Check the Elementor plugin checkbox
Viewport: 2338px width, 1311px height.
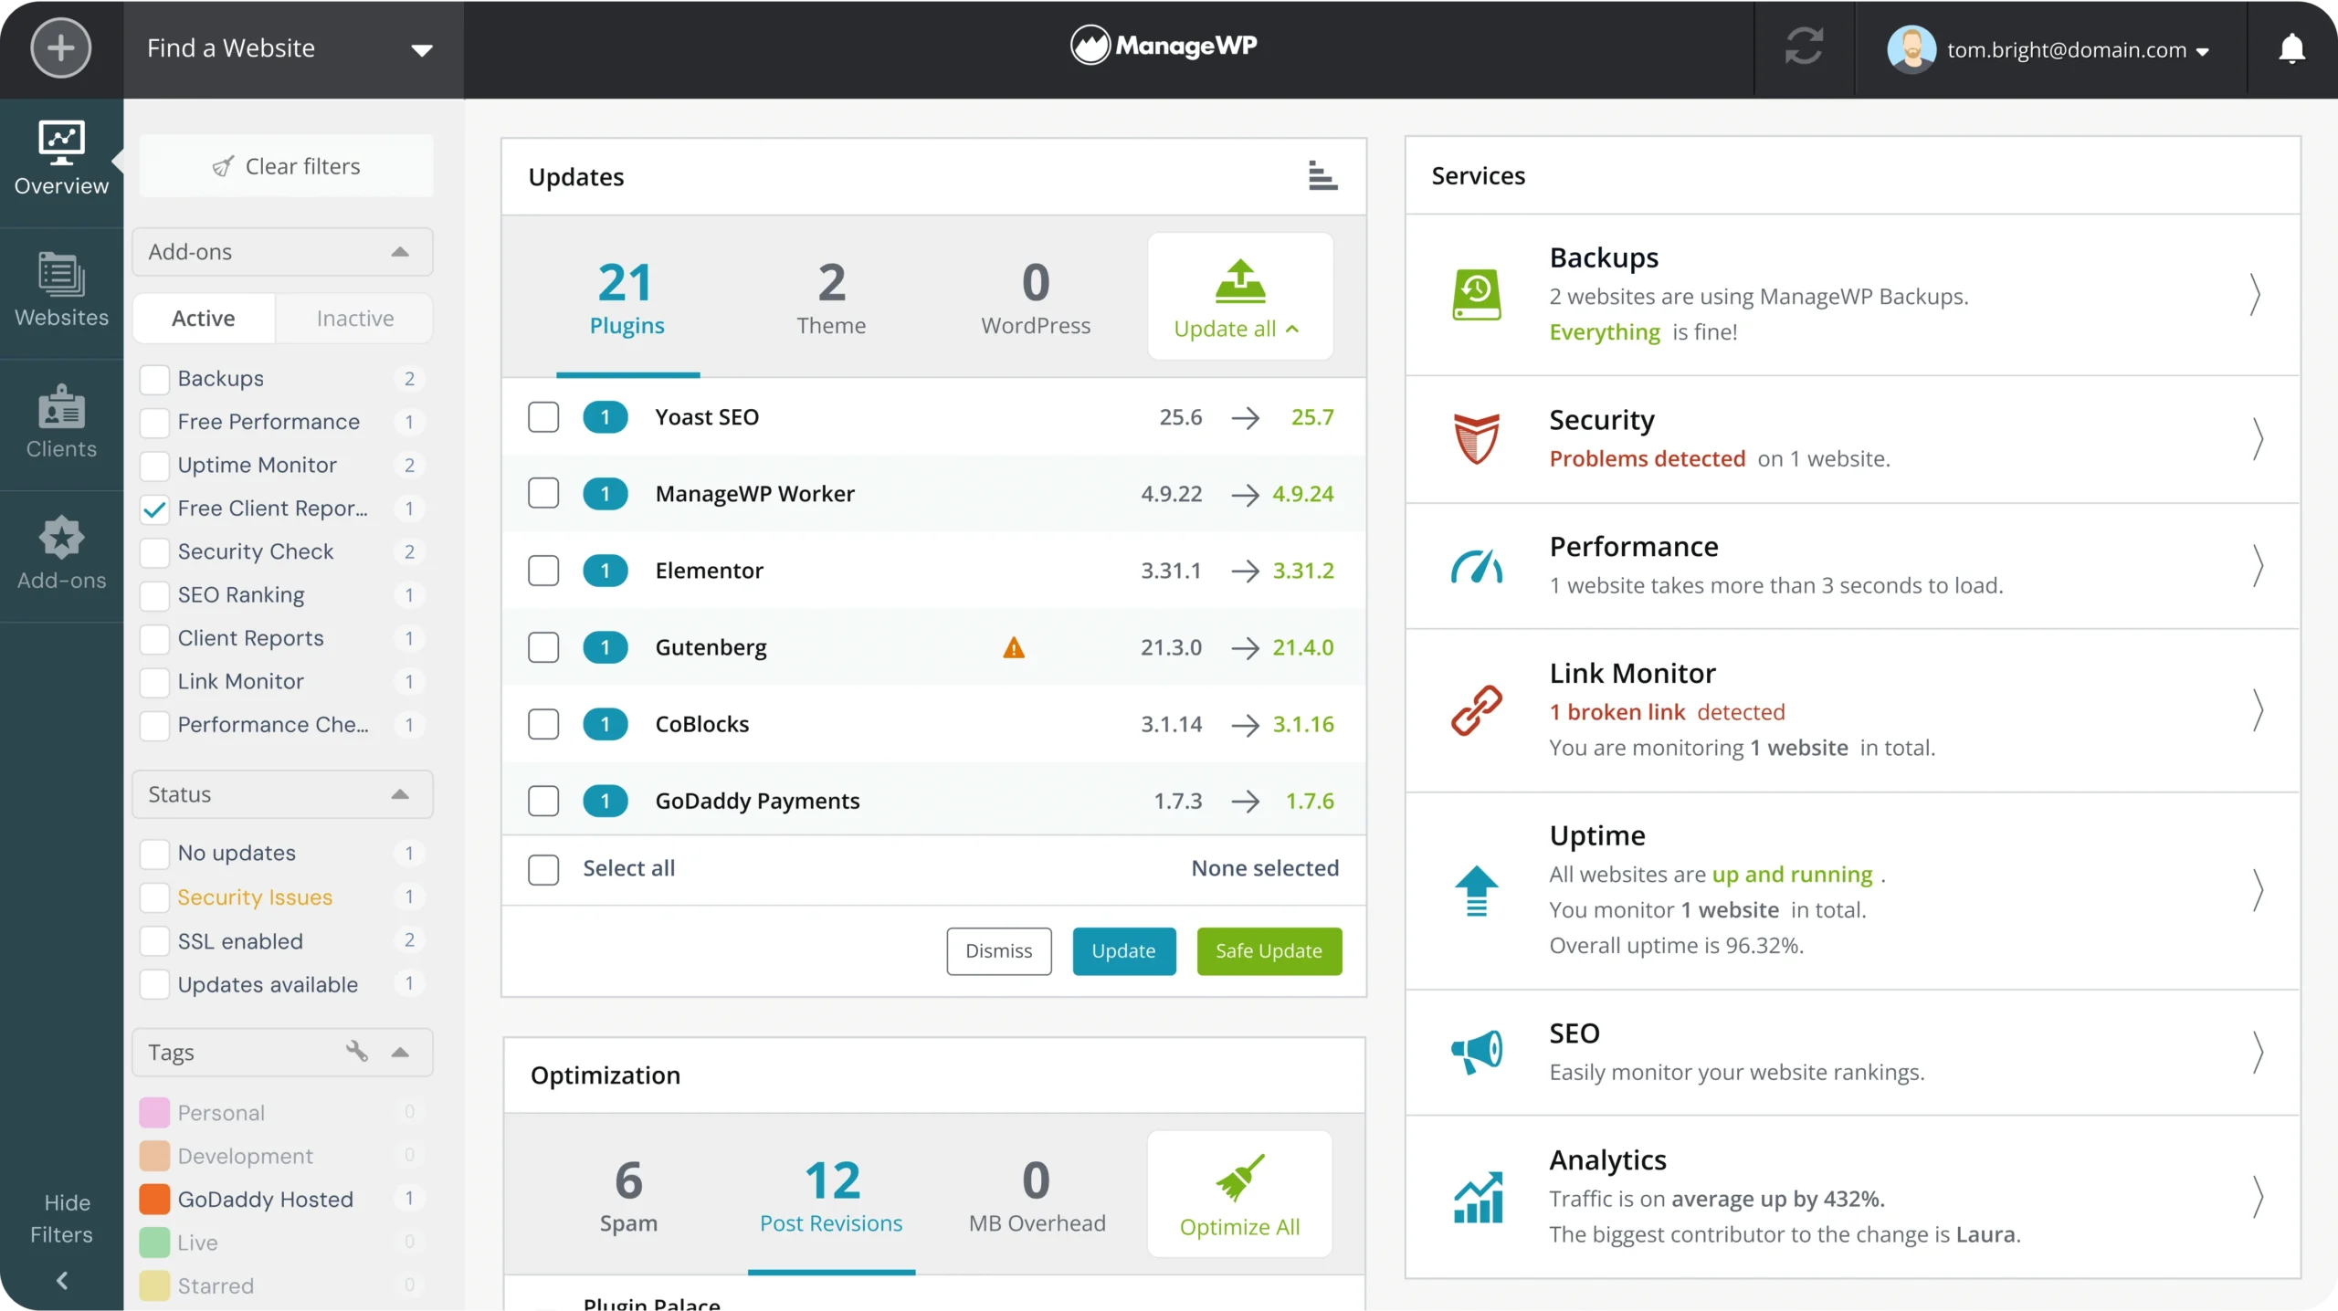point(543,571)
